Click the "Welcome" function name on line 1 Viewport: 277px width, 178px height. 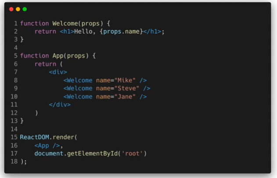coord(65,24)
